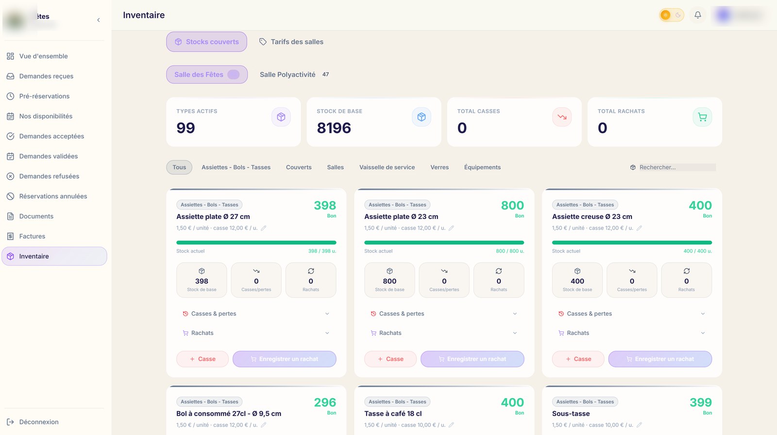Click the 'Tasse à café 18 cl' title
The height and width of the screenshot is (435, 777).
pyautogui.click(x=393, y=414)
